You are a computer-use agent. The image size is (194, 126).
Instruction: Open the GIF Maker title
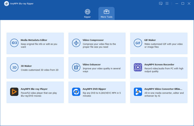(150, 40)
